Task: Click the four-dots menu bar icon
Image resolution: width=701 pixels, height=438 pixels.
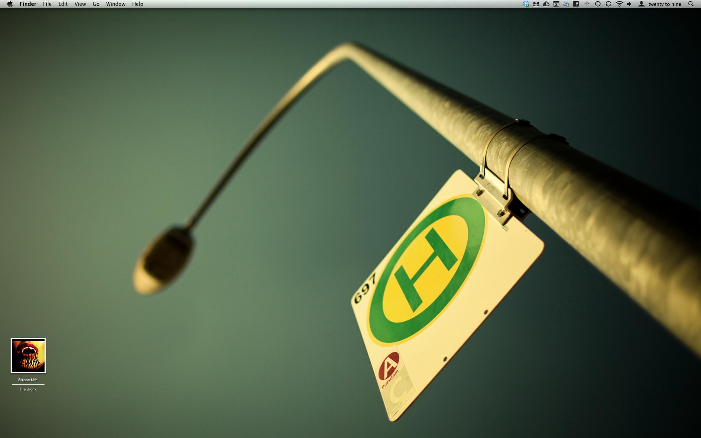Action: 587,4
